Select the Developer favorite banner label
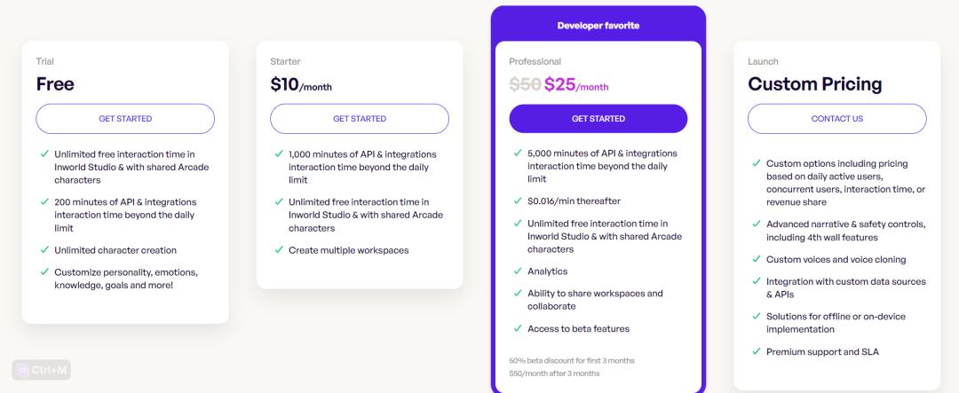Viewport: 959px width, 393px height. click(598, 26)
